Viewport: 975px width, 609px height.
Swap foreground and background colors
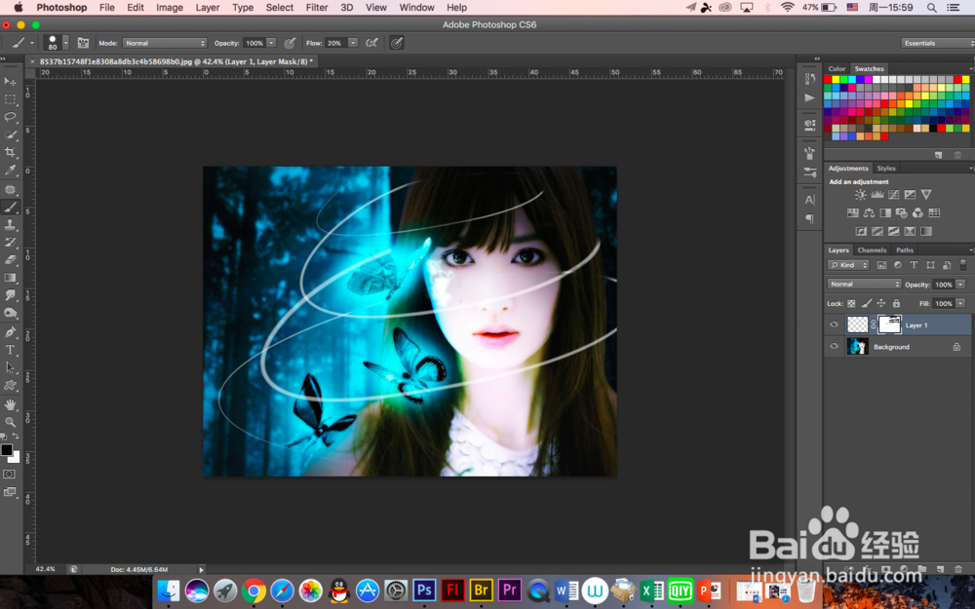[x=16, y=437]
